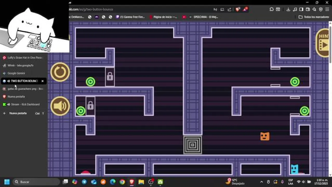This screenshot has height=187, width=332.
Task: Click the Task View icon in taskbar
Action: tap(65, 182)
